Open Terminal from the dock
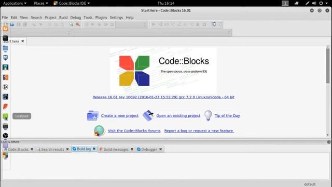The height and width of the screenshot is (187, 332). 6,38
